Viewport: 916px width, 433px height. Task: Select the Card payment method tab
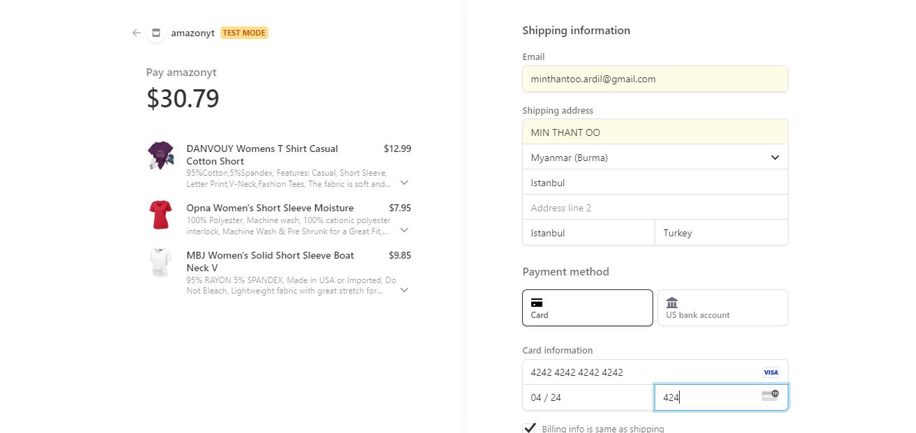[588, 307]
